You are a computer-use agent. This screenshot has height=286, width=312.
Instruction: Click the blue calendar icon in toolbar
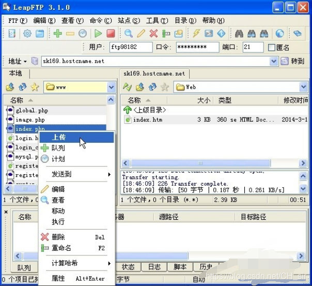(40, 34)
